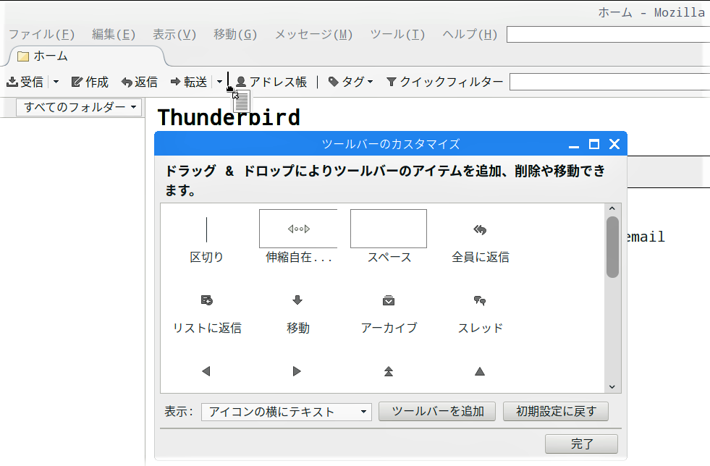Image resolution: width=710 pixels, height=466 pixels.
Task: Click the 受信 (Get Messages) toolbar button
Action: point(25,82)
